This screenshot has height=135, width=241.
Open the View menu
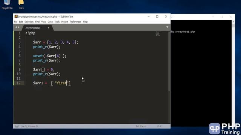click(x=44, y=22)
